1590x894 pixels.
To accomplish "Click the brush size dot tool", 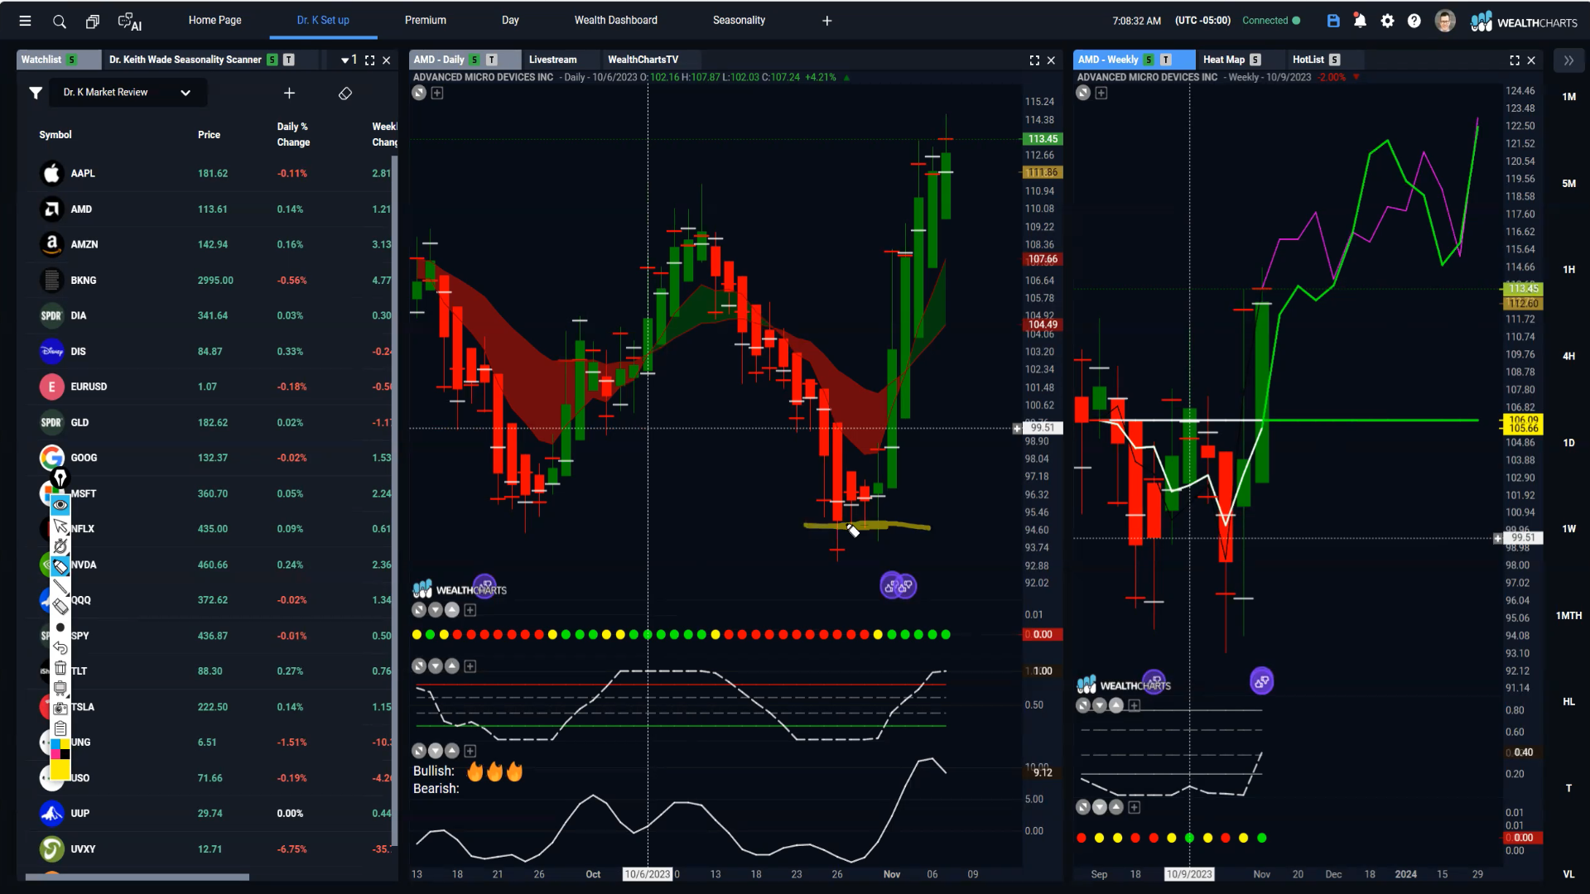I will (x=60, y=627).
